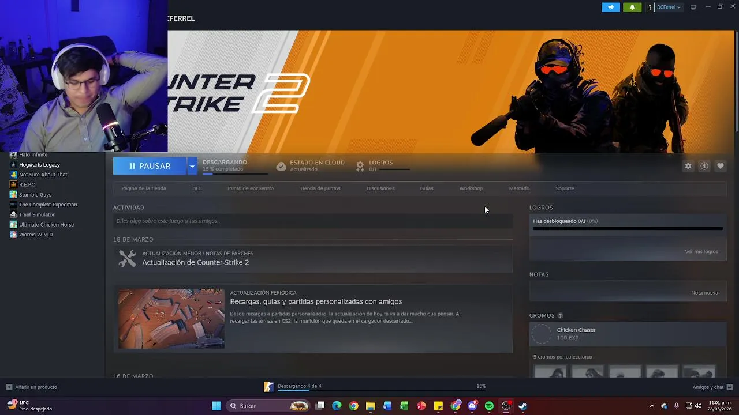
Task: Go to Punto de encuentro tab
Action: click(251, 188)
